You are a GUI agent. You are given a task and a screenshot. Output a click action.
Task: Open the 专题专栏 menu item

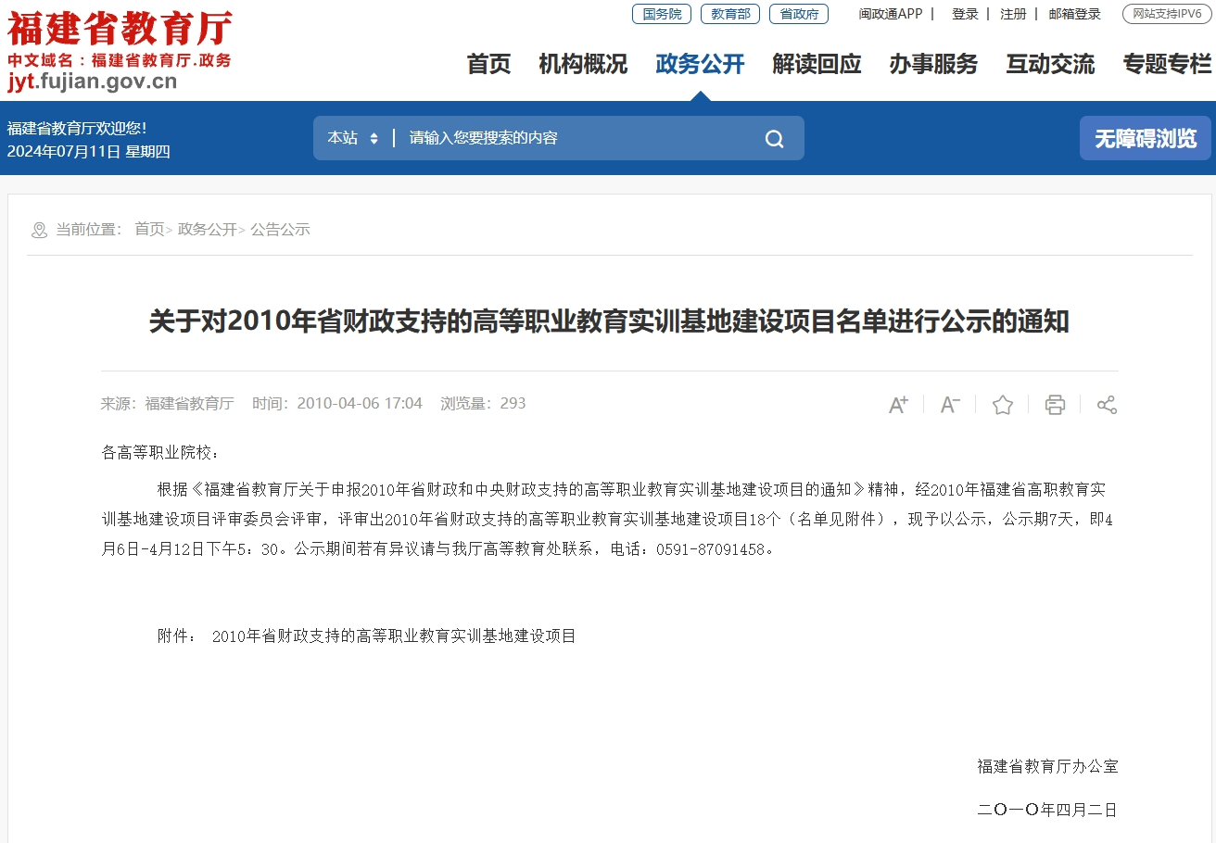[1167, 64]
